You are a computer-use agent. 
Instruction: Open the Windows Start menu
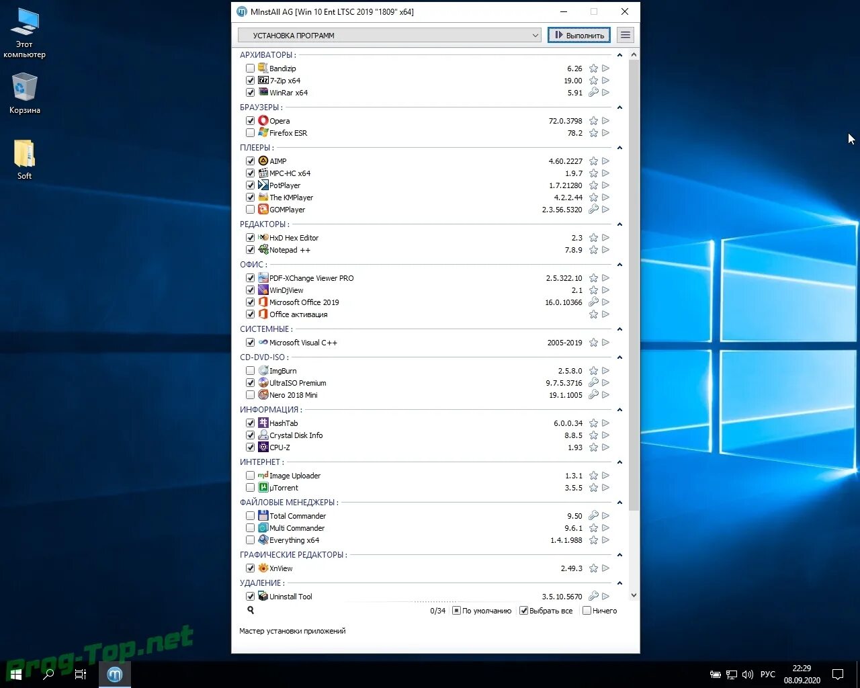coord(16,674)
